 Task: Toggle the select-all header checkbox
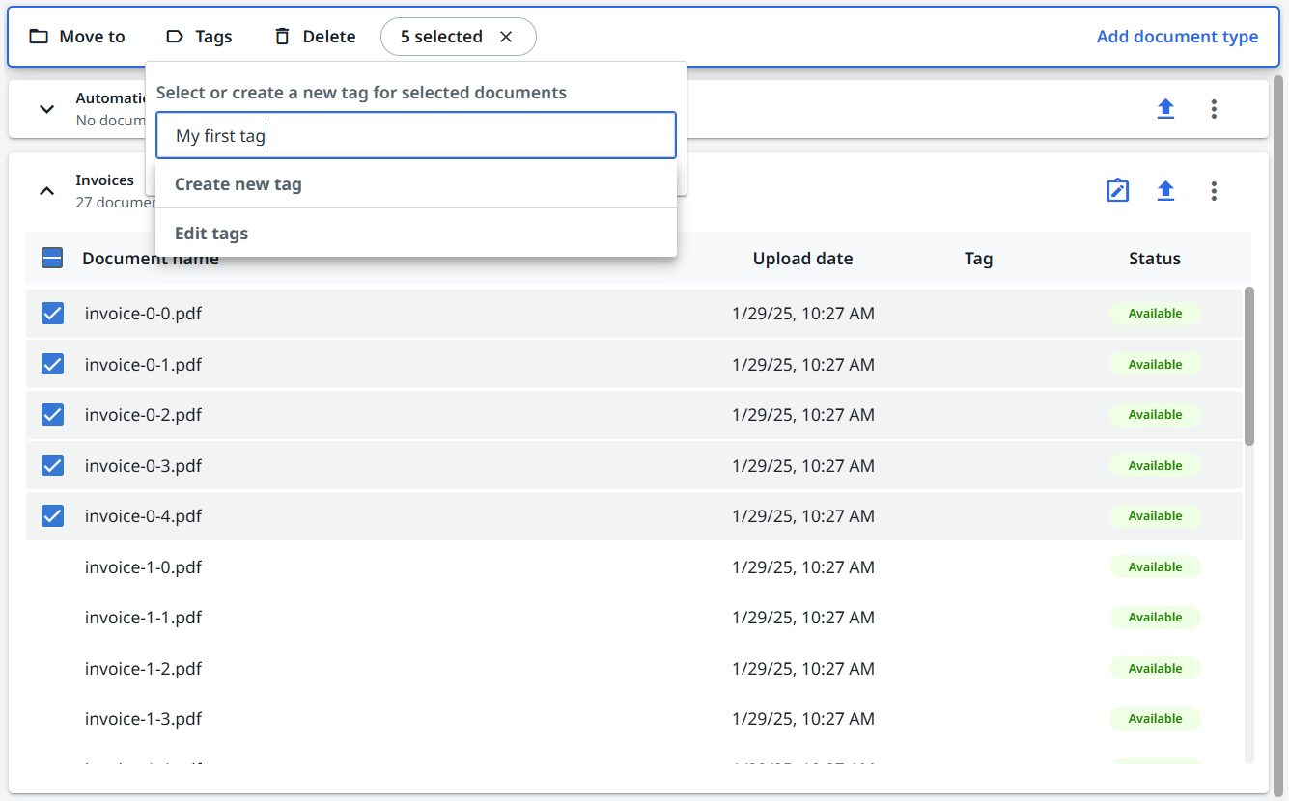pyautogui.click(x=52, y=259)
